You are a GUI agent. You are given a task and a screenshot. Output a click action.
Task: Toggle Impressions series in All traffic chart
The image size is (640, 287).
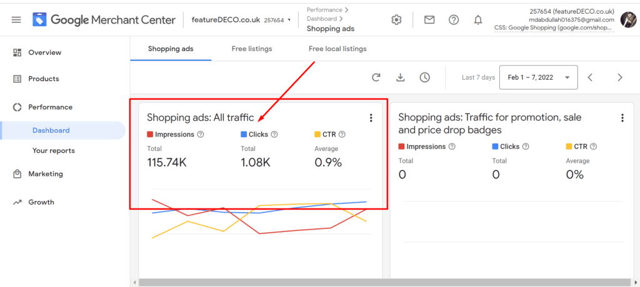pyautogui.click(x=170, y=134)
